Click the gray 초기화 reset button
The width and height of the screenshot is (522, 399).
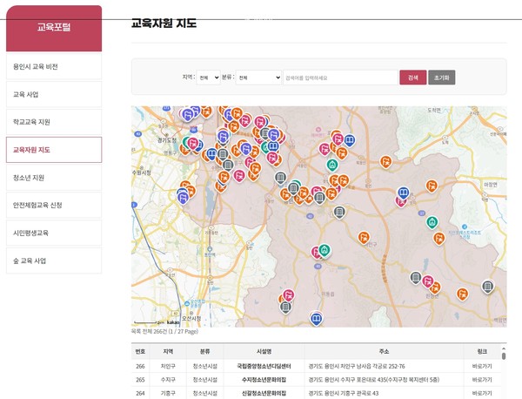(x=441, y=78)
